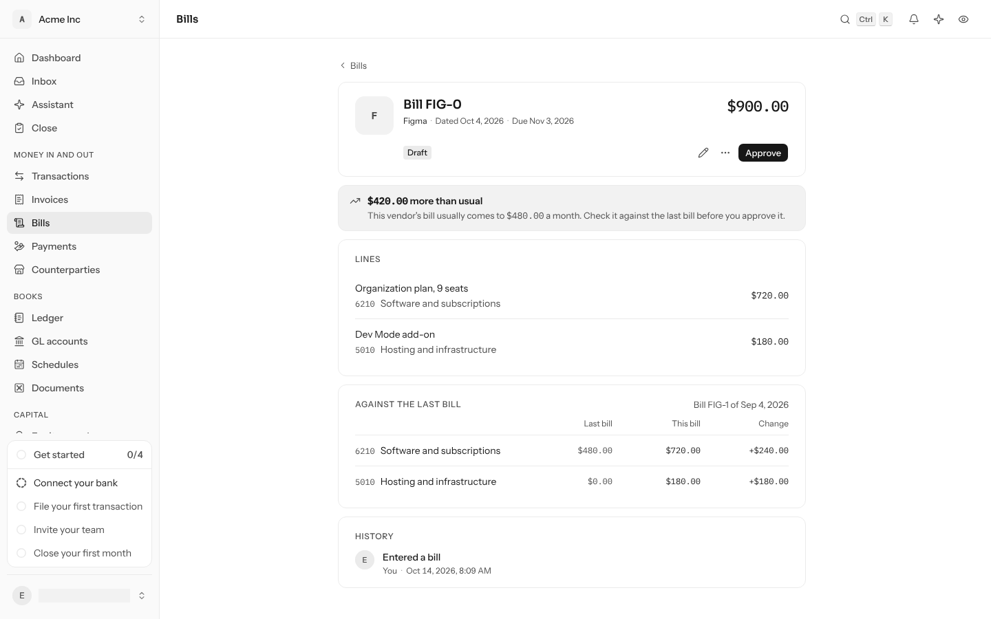991x619 pixels.
Task: Open Dashboard in sidebar
Action: [80, 58]
